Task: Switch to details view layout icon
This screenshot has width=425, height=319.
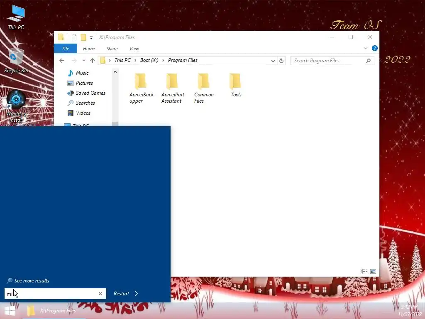Action: 364,271
